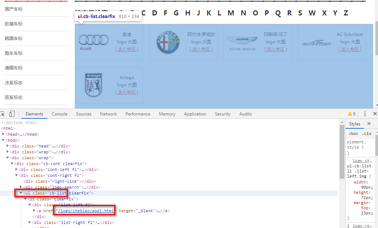Image resolution: width=378 pixels, height=228 pixels.
Task: Click the AC Schnitzer logo image
Action: pyautogui.click(x=316, y=43)
